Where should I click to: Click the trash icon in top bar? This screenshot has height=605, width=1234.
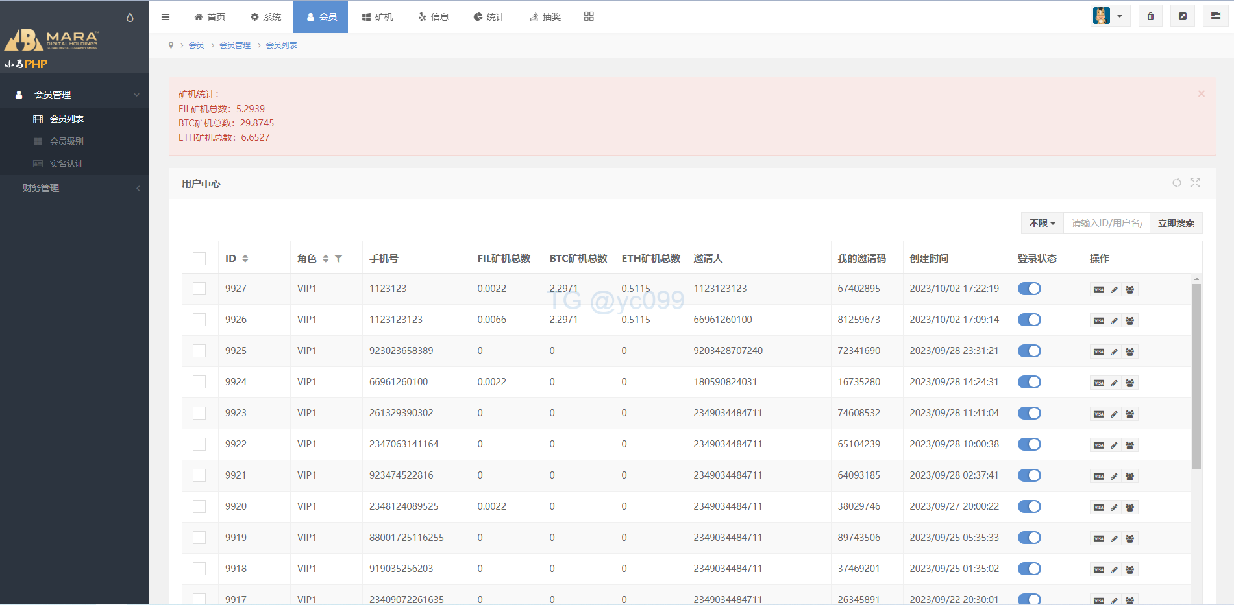(x=1150, y=16)
